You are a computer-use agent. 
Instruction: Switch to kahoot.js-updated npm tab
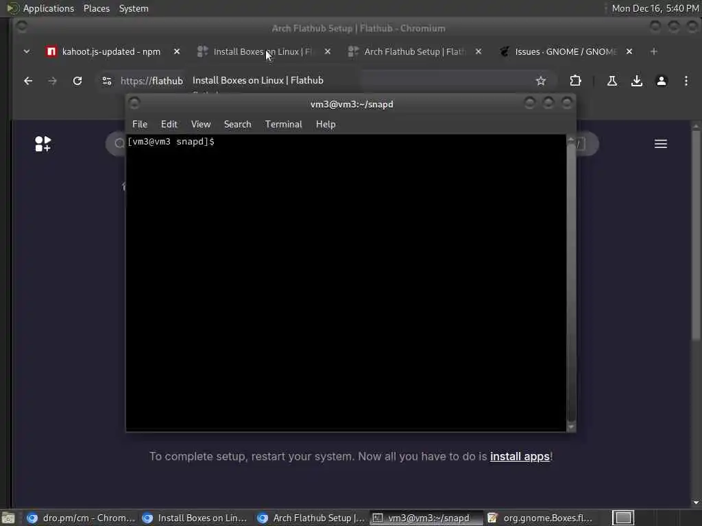[111, 51]
